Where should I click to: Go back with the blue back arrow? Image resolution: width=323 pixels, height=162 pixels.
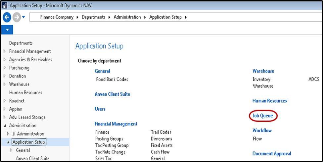[7, 18]
